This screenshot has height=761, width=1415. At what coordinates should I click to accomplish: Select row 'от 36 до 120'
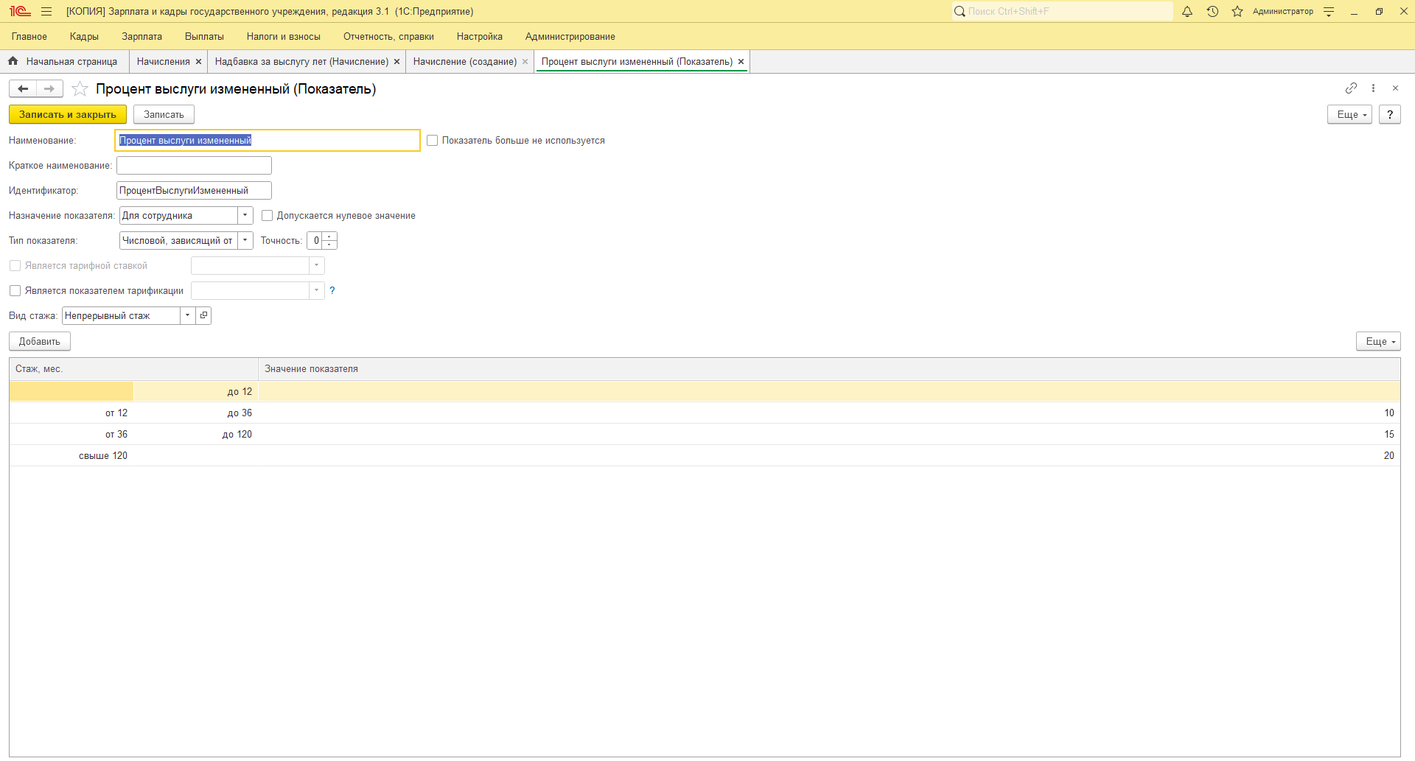click(x=705, y=435)
